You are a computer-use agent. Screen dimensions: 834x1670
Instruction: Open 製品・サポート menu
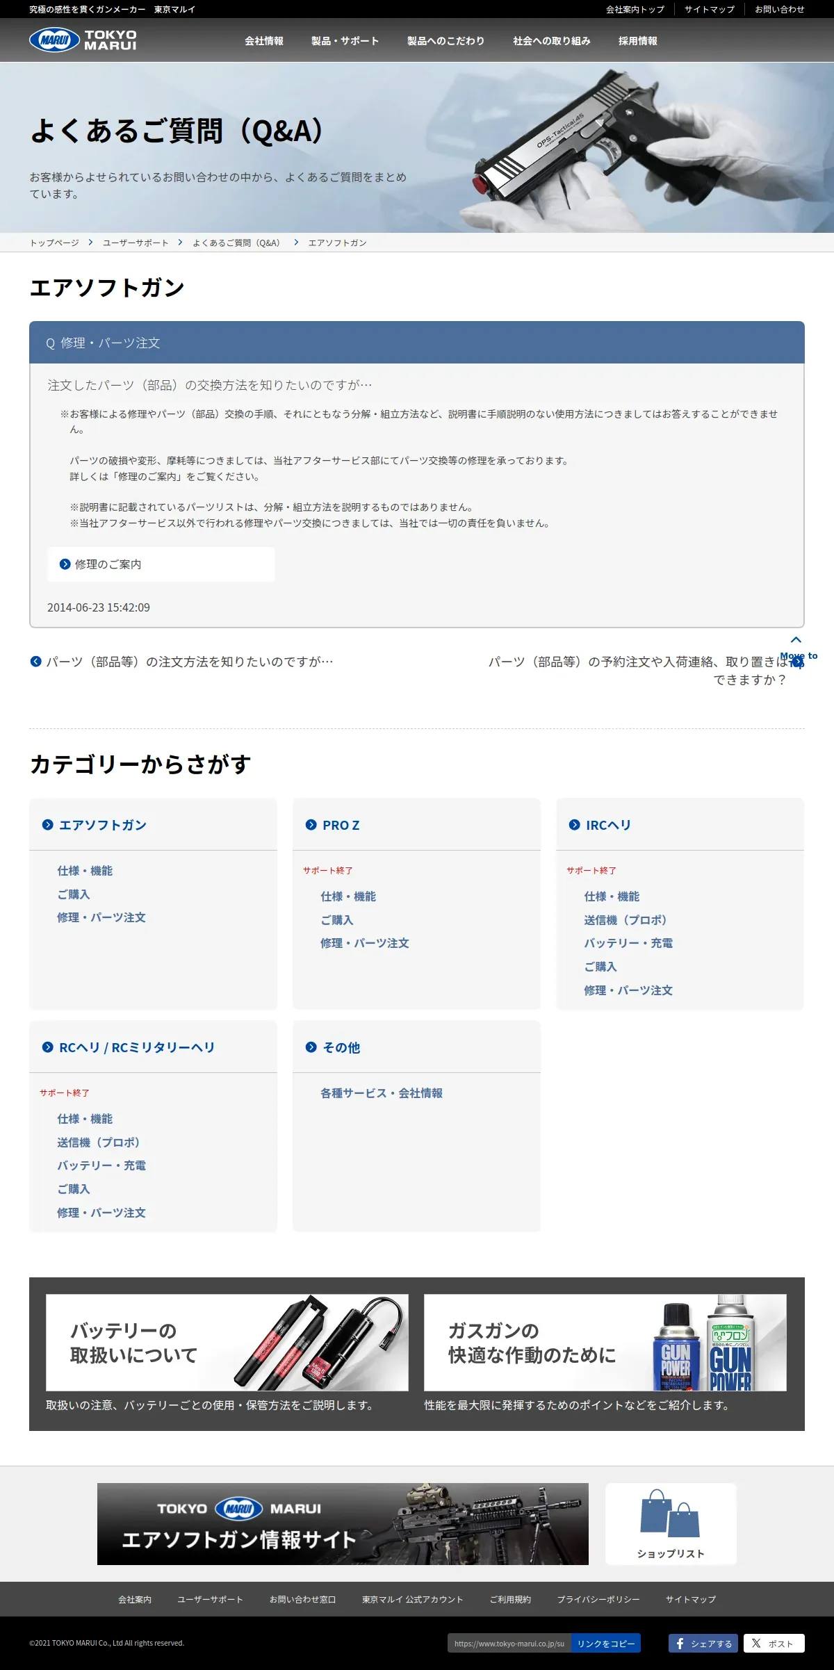pyautogui.click(x=345, y=41)
